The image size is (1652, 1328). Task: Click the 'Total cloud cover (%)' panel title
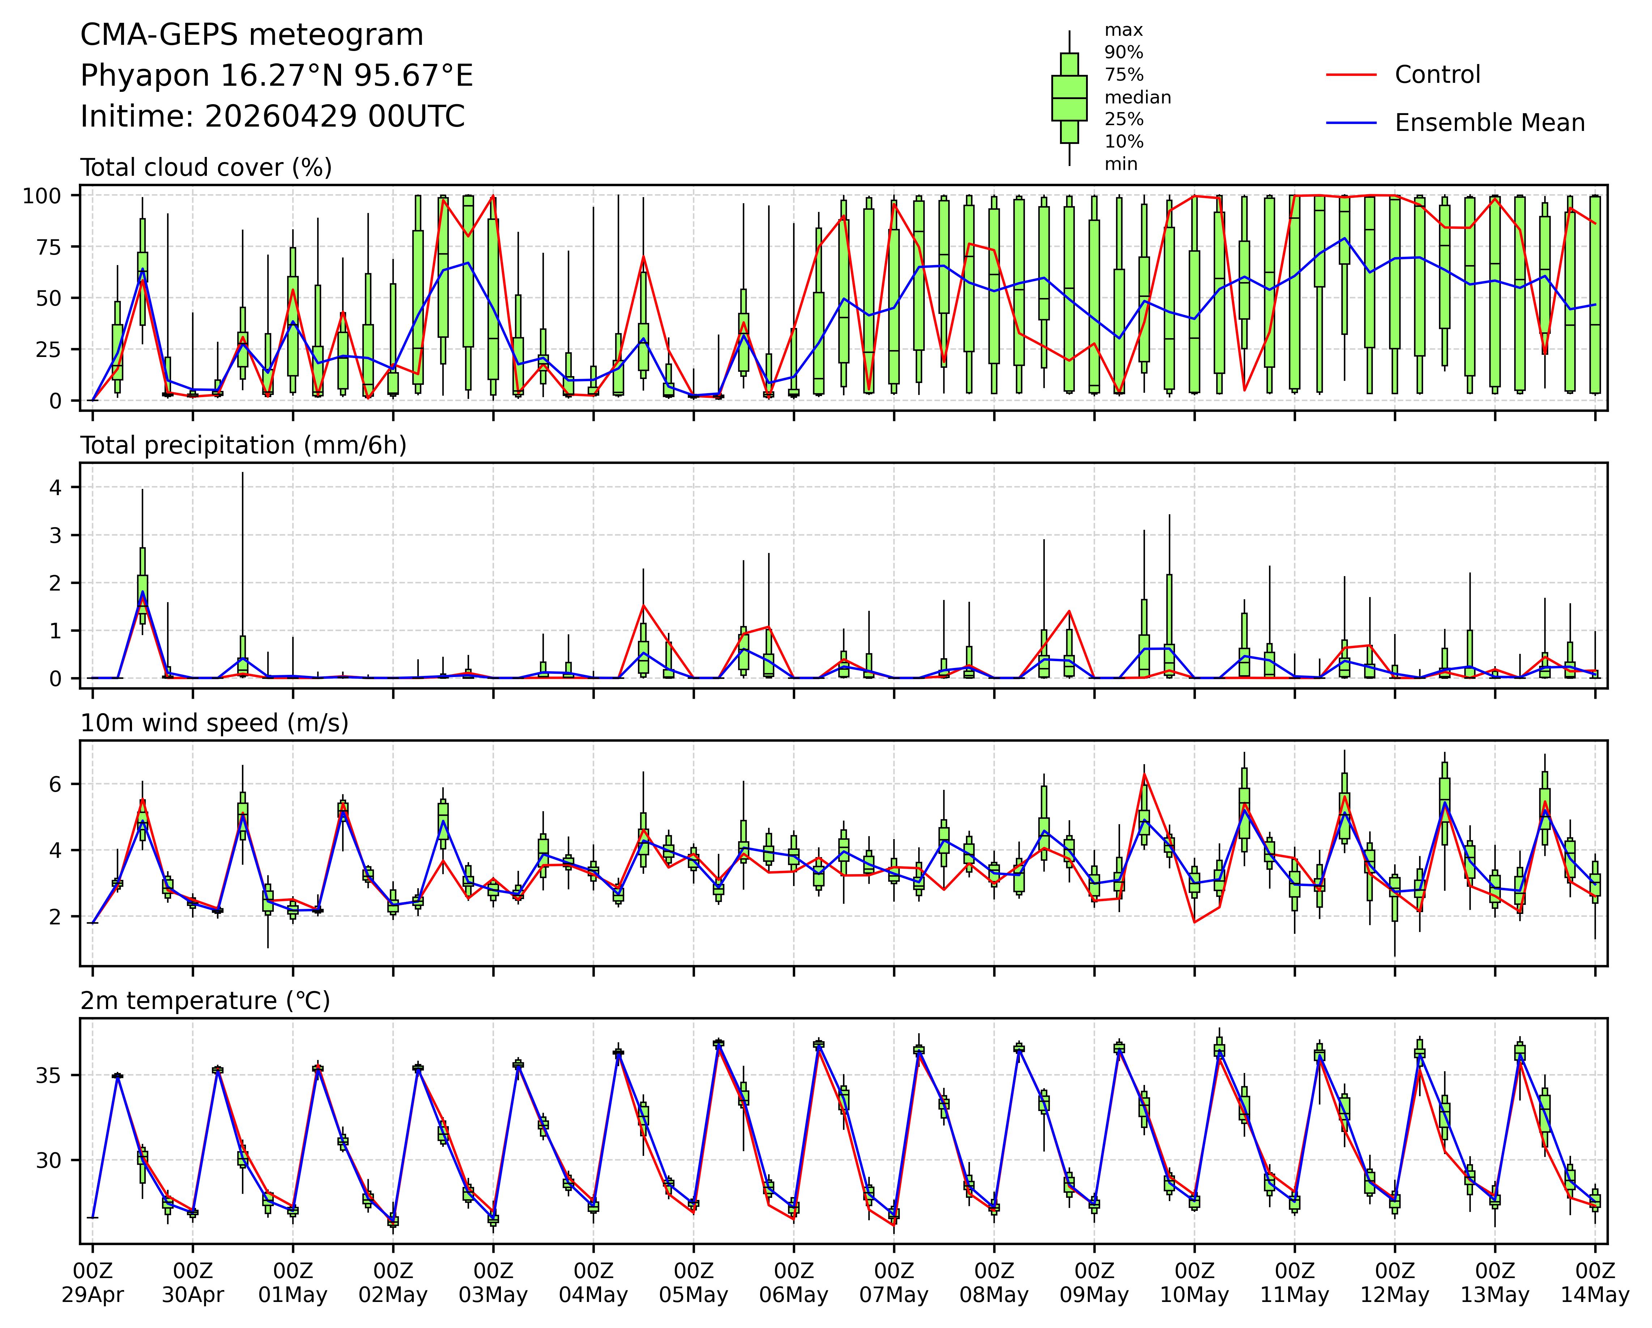(x=206, y=167)
